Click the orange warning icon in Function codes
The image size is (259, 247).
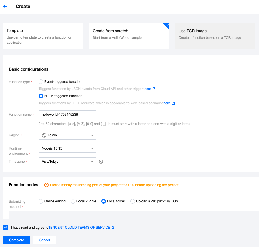[46, 185]
